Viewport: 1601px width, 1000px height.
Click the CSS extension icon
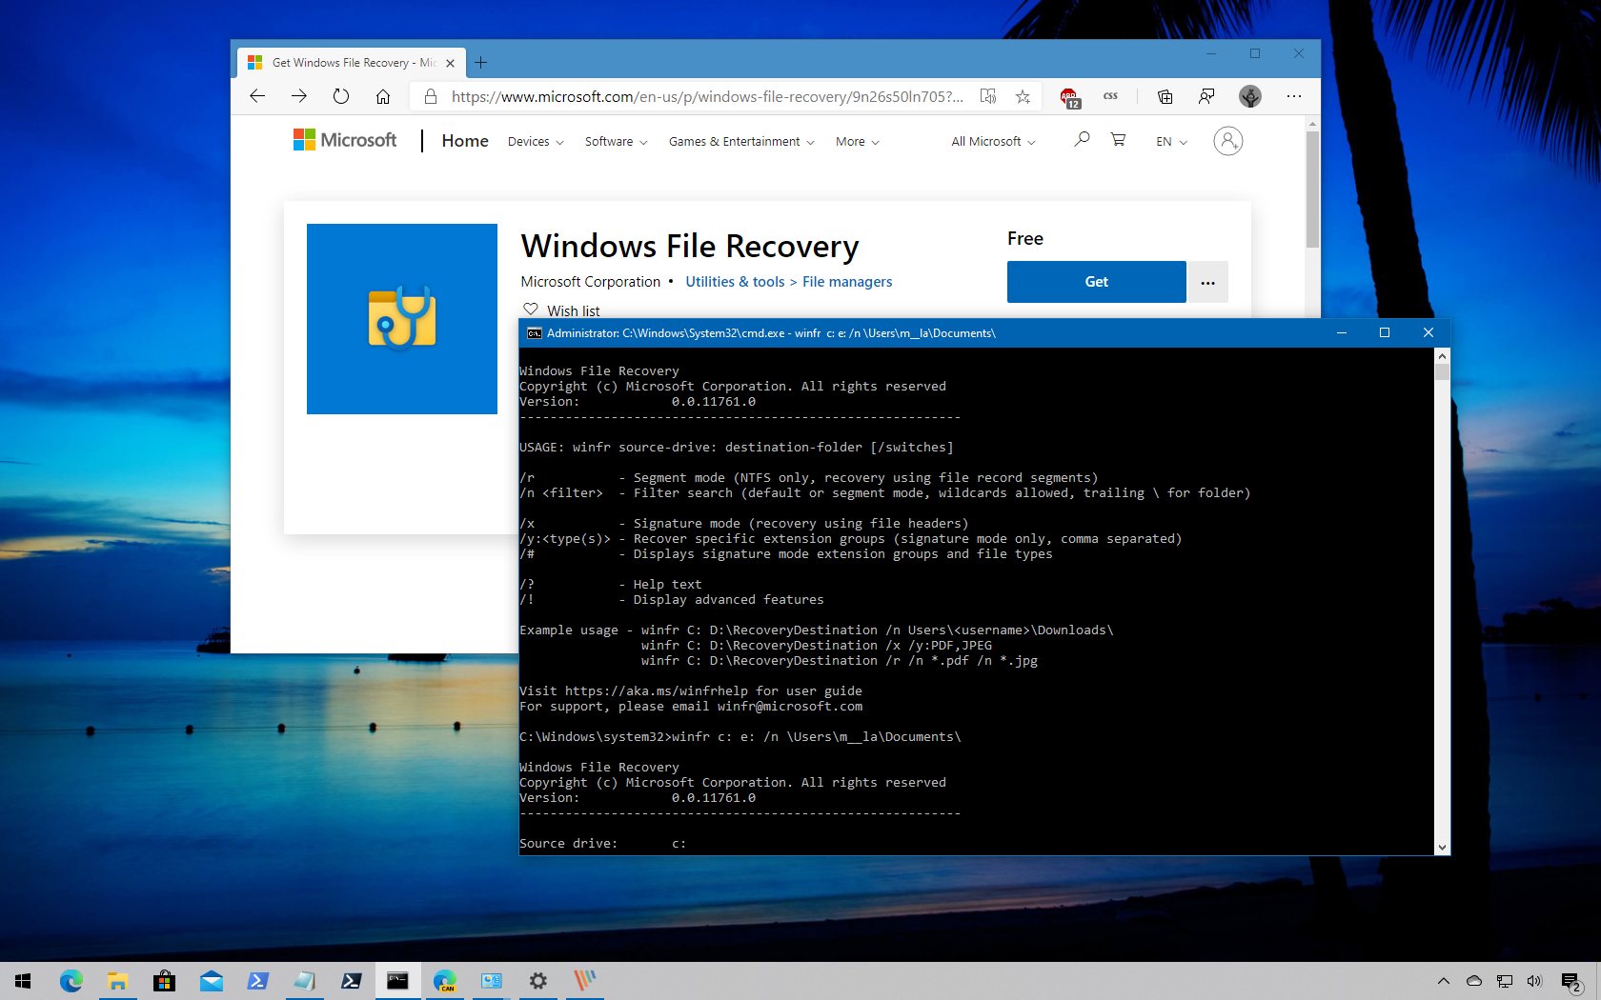pos(1109,96)
